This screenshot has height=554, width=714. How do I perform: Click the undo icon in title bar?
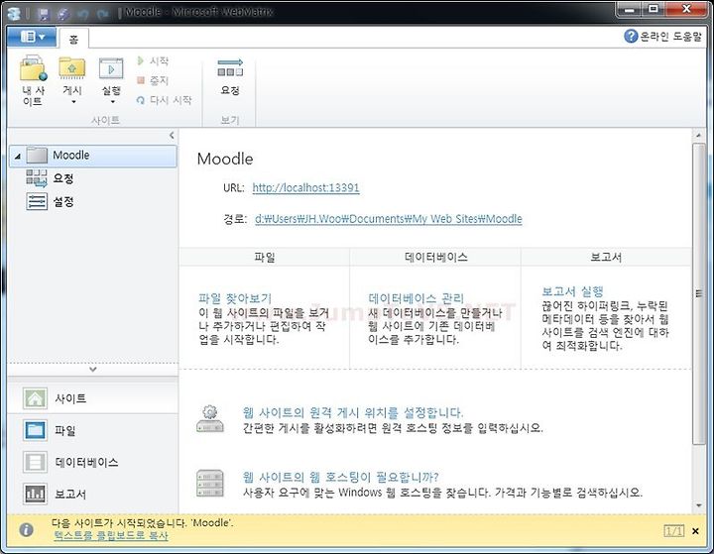(82, 14)
